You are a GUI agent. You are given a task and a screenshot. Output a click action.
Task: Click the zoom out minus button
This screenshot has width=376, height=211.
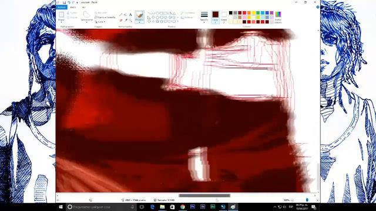point(293,200)
